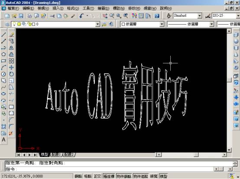
Task: Open the 插入(I) menu
Action: (58, 8)
